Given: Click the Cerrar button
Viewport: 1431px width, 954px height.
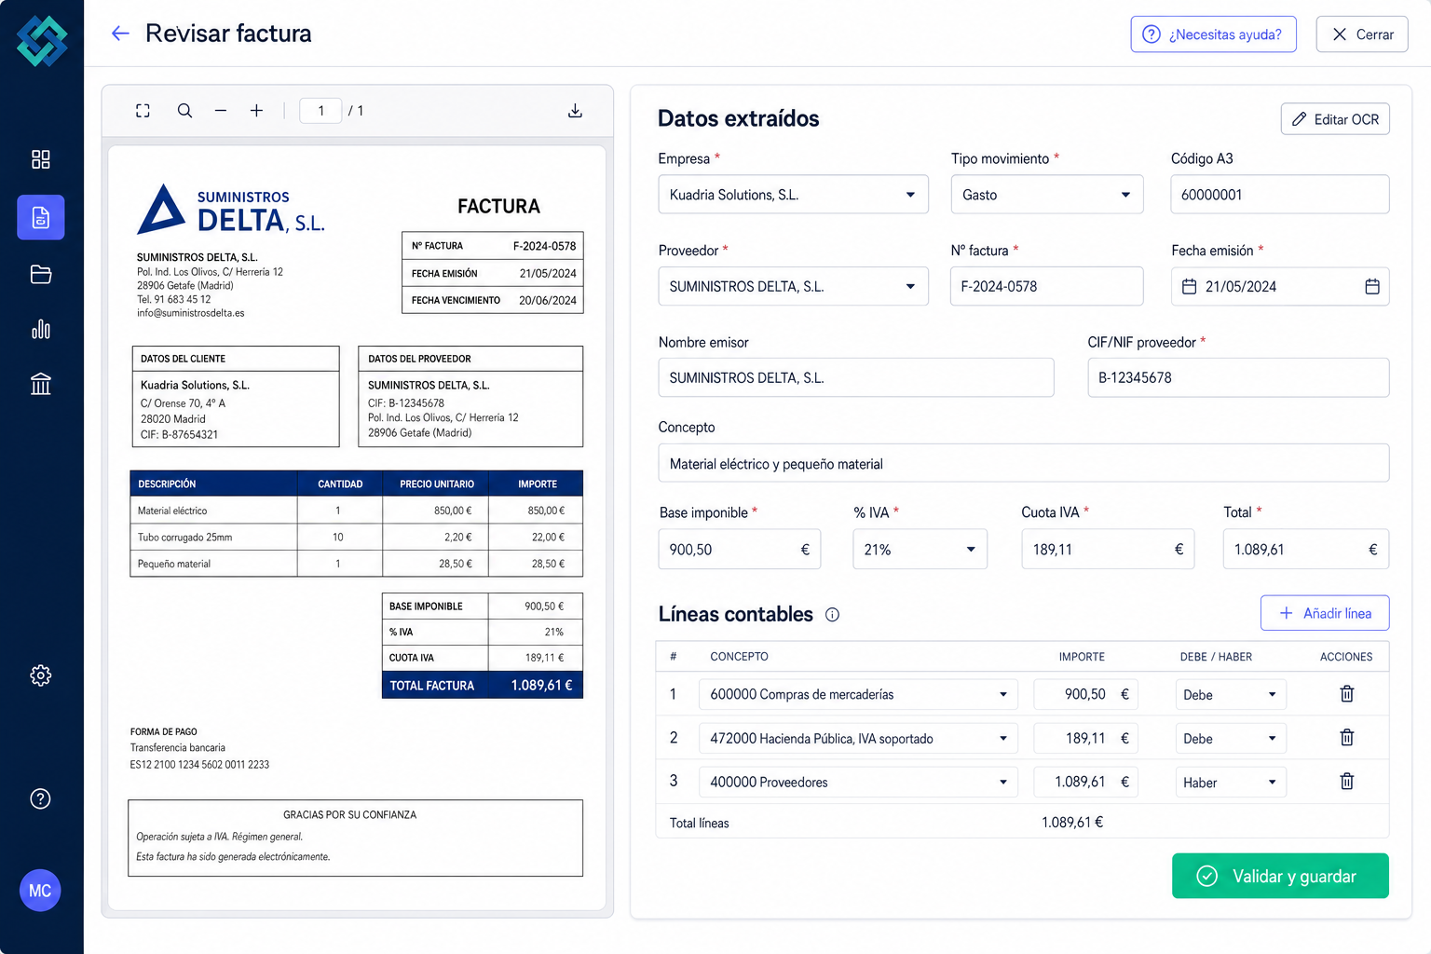Looking at the screenshot, I should pos(1362,34).
